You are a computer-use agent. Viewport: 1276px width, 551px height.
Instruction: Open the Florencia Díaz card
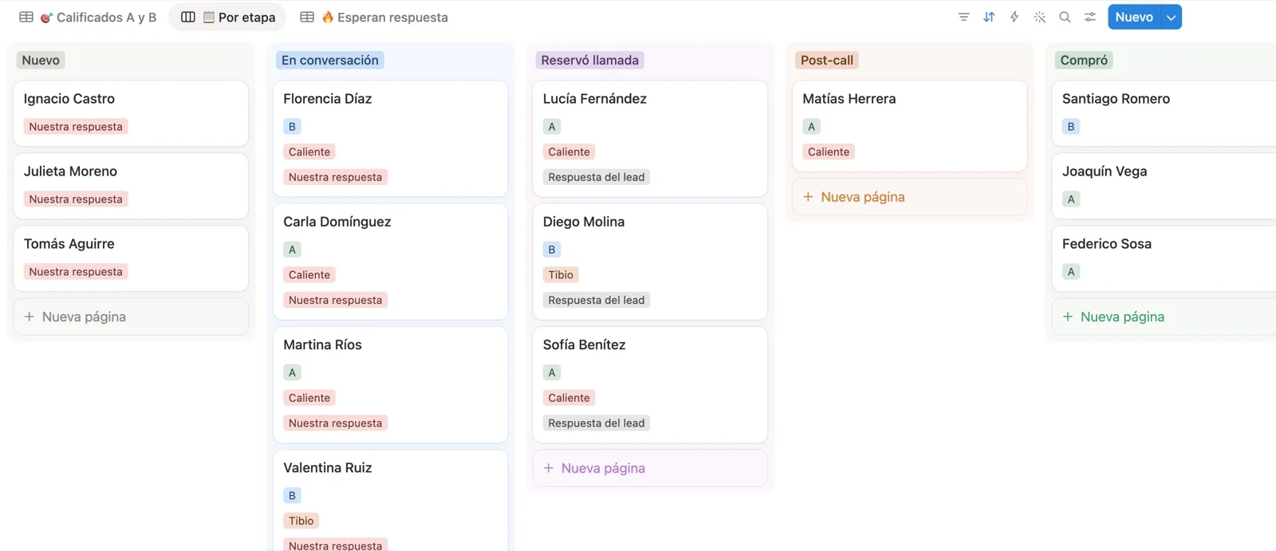pos(391,139)
